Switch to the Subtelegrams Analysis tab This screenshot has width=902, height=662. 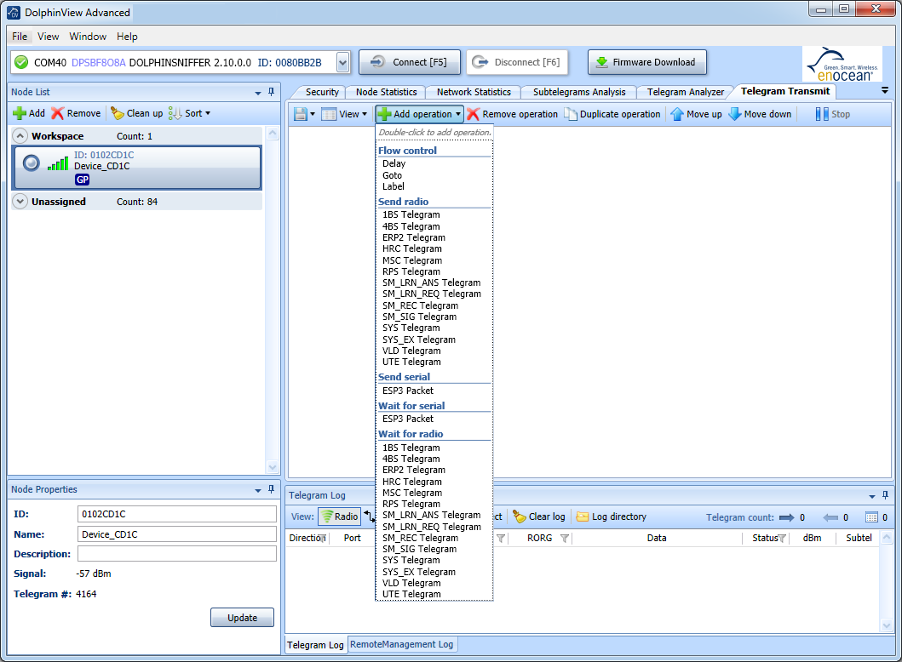pyautogui.click(x=578, y=92)
